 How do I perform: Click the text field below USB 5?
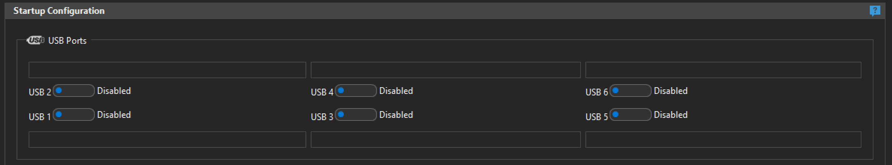pos(723,140)
